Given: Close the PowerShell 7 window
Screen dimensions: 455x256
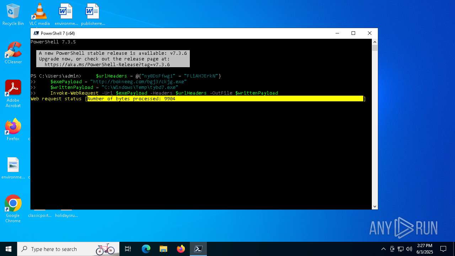Looking at the screenshot, I should click(370, 33).
